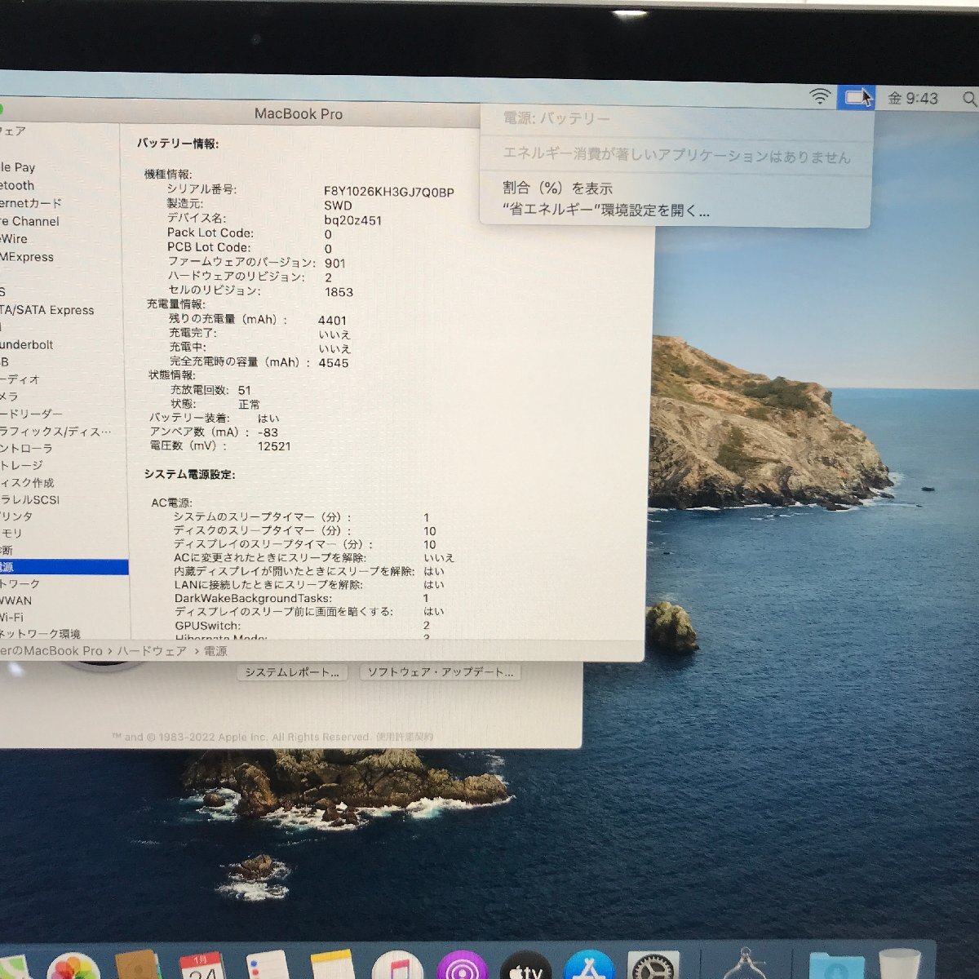Open Music app in Dock
This screenshot has height=979, width=979.
397,966
